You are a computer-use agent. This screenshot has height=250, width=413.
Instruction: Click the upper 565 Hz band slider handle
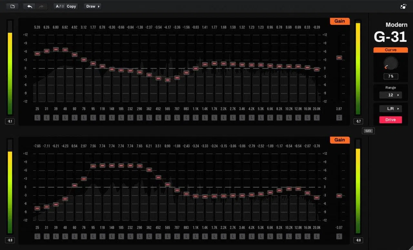[x=167, y=80]
